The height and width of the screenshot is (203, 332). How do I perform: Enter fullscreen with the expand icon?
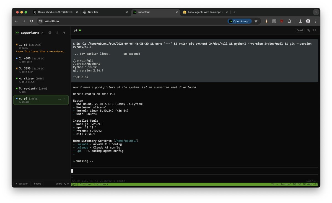click(x=315, y=30)
